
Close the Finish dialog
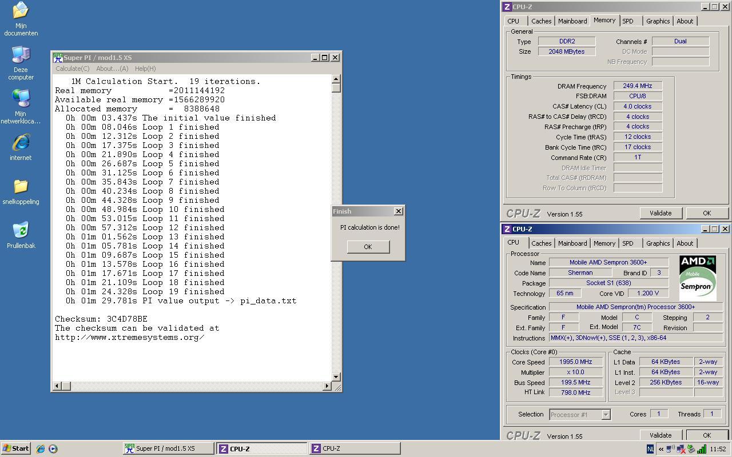[x=398, y=211]
